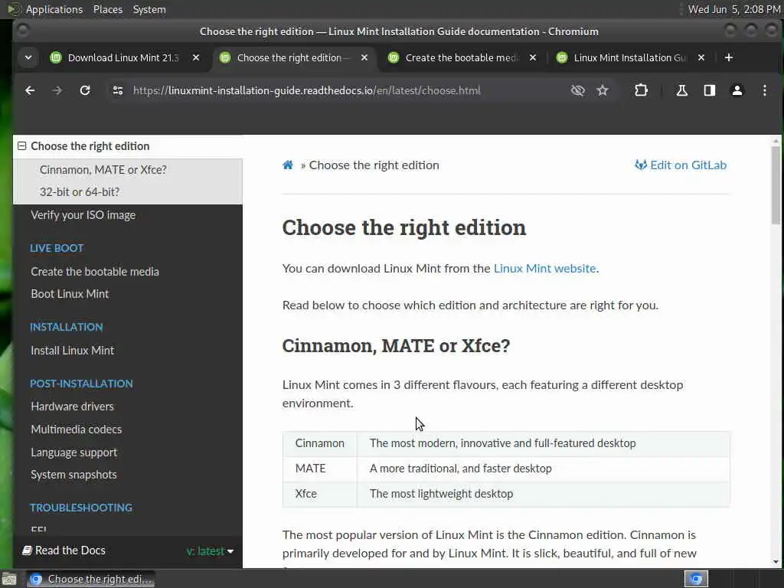Click the MATE table cell
784x588 pixels.
click(x=320, y=469)
